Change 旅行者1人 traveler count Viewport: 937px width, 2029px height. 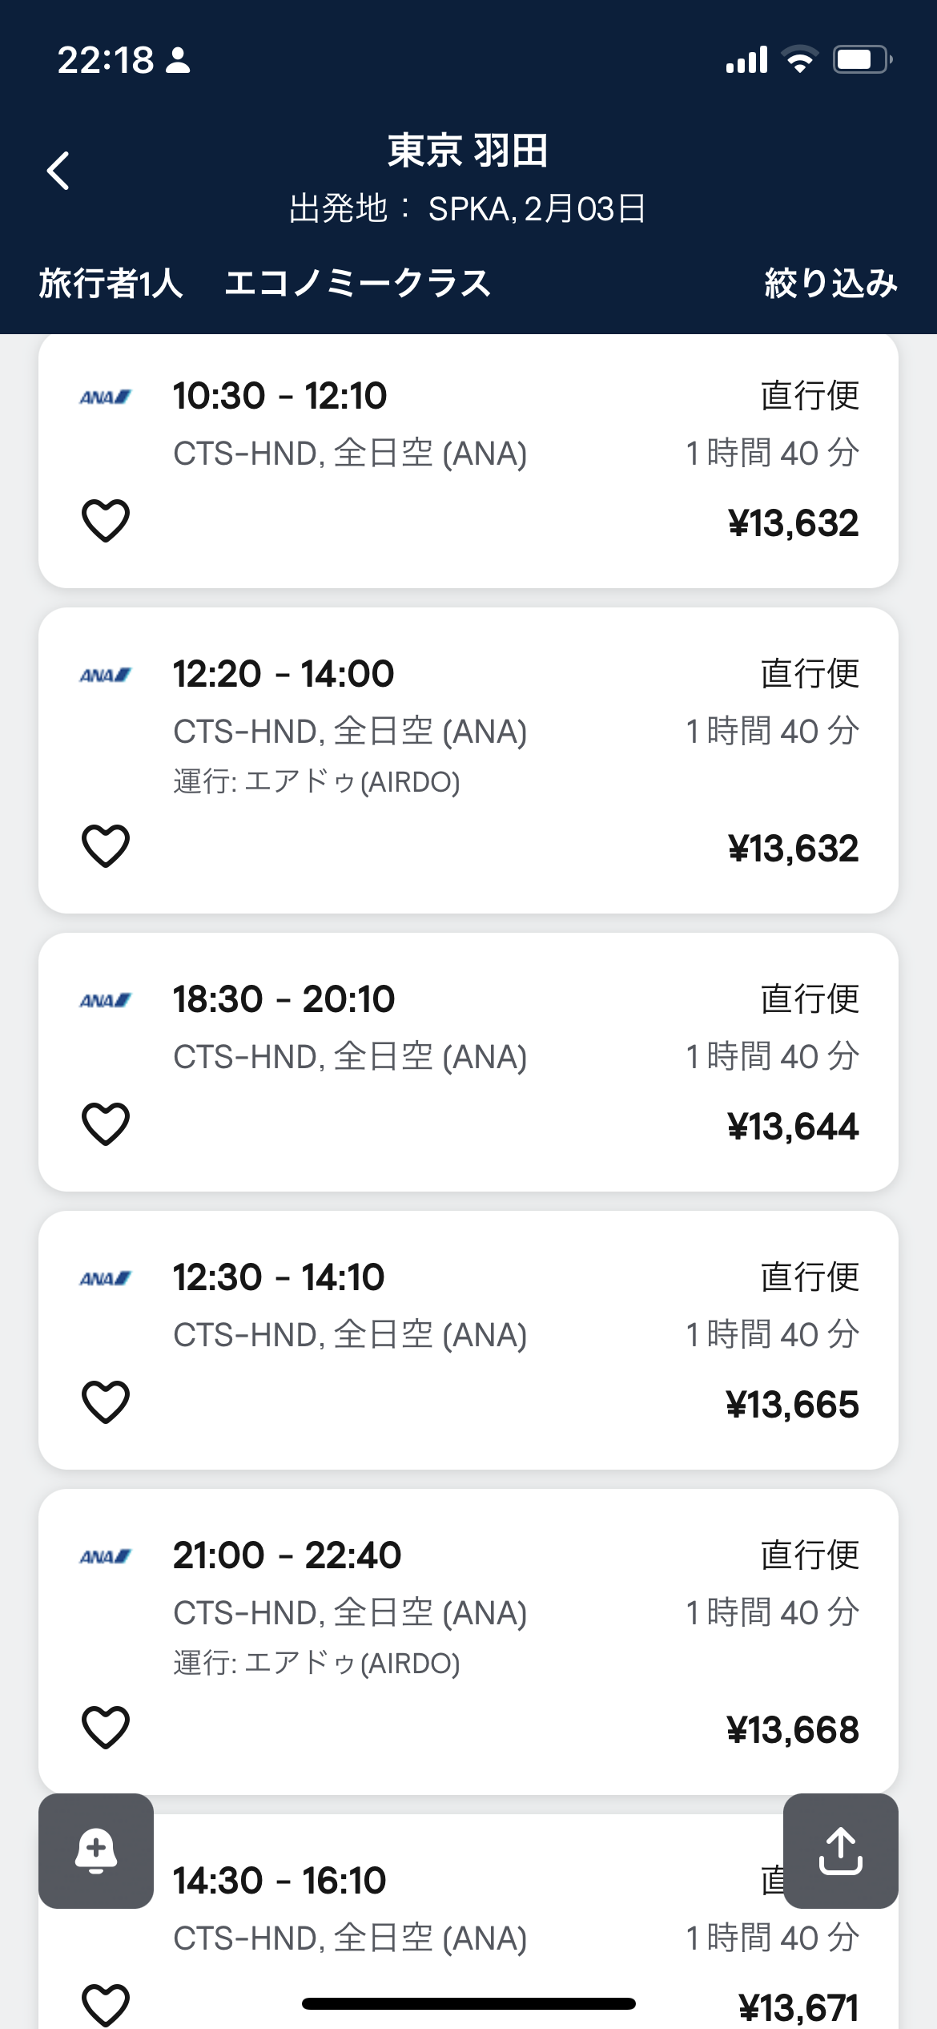tap(111, 283)
